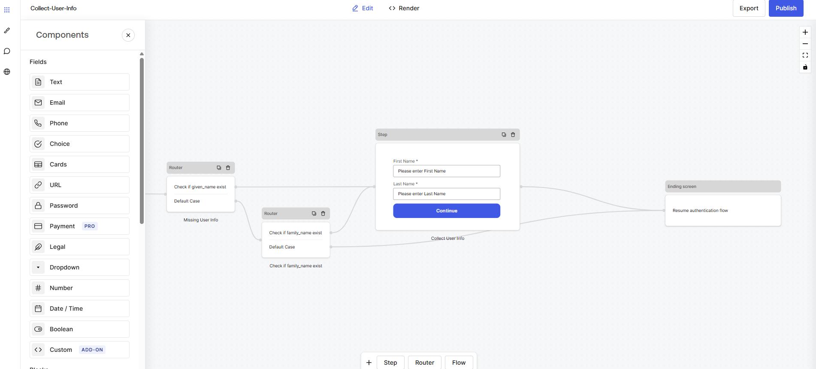The height and width of the screenshot is (369, 816).
Task: Click the First Name input field
Action: click(446, 171)
